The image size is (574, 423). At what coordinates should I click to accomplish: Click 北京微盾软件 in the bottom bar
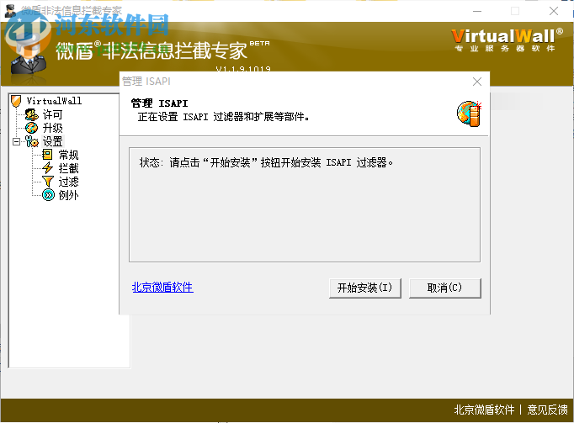click(484, 410)
